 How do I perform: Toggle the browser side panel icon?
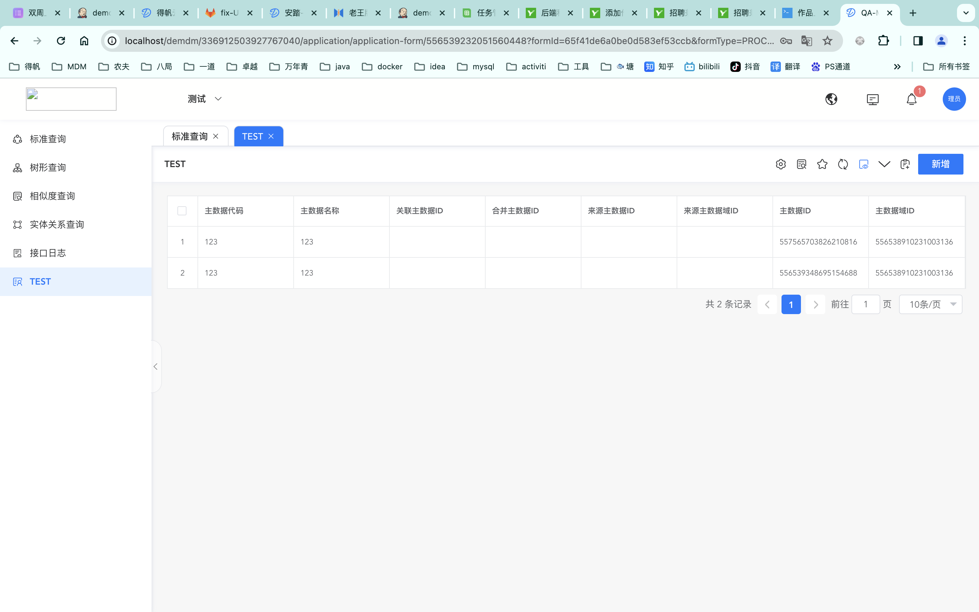918,41
